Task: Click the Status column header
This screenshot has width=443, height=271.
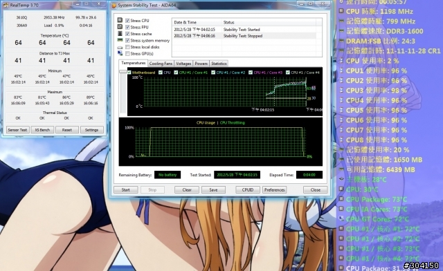Action: coord(269,22)
